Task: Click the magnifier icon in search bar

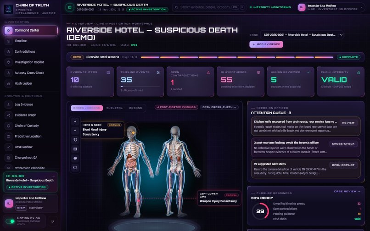Action: pos(176,7)
